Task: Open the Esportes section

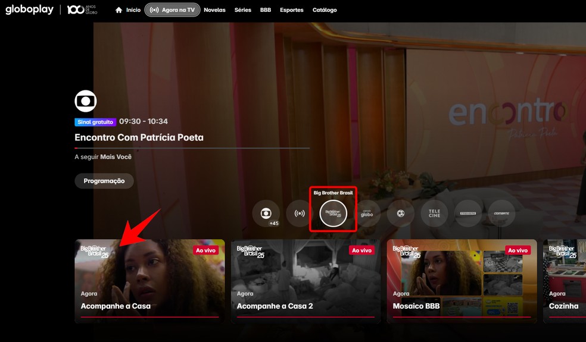Action: 291,10
